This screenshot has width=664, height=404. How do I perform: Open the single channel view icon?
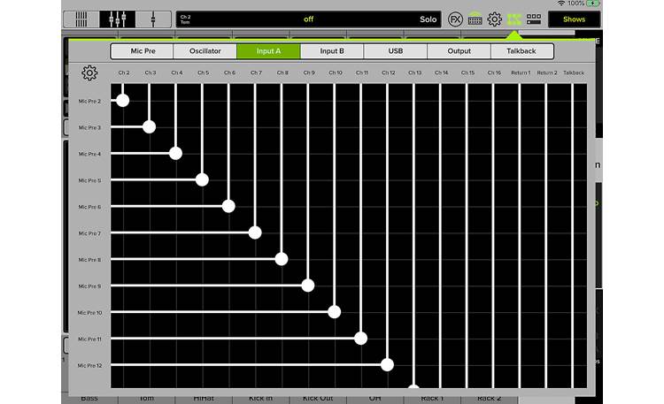coord(153,19)
